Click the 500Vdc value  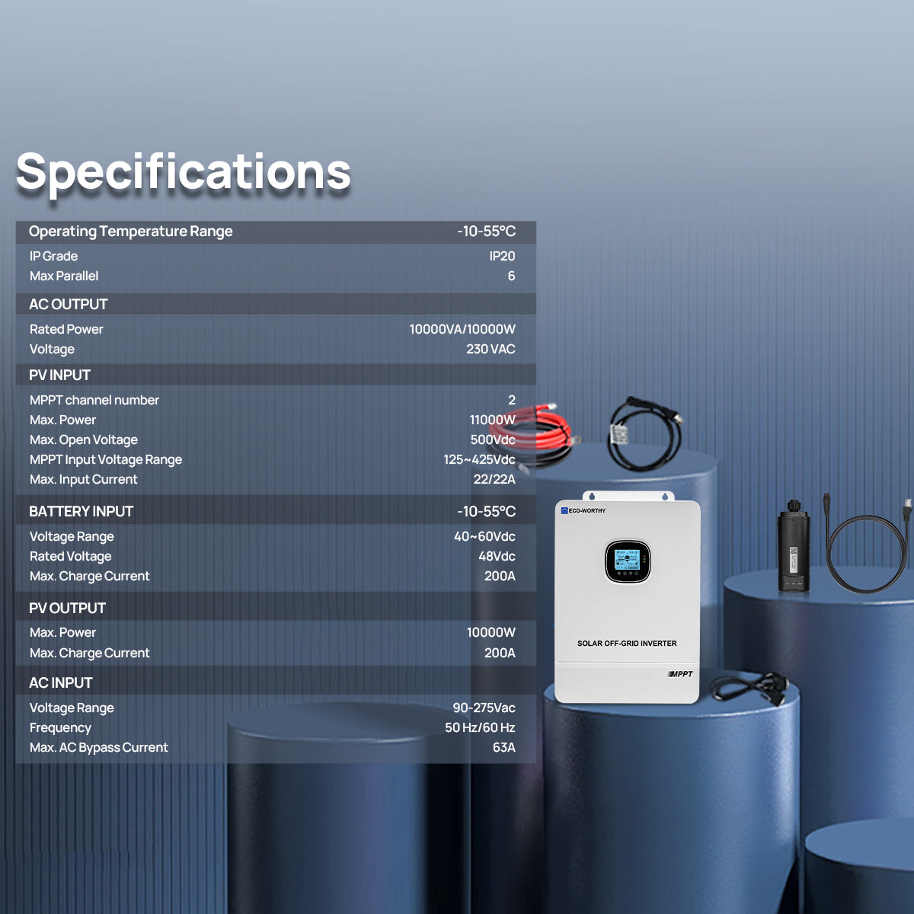coord(493,439)
